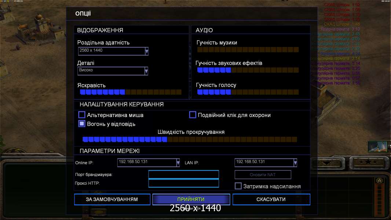
Task: Click the ЗА ЗАМОВЧУВАННЯМ button
Action: [x=112, y=199]
